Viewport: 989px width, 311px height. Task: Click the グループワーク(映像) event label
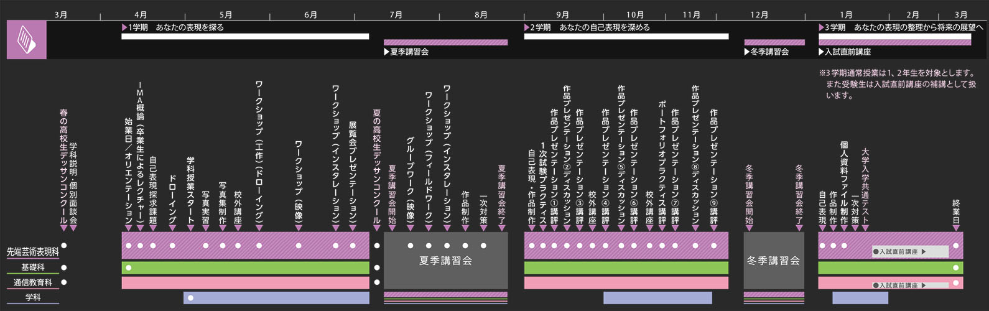tap(411, 180)
